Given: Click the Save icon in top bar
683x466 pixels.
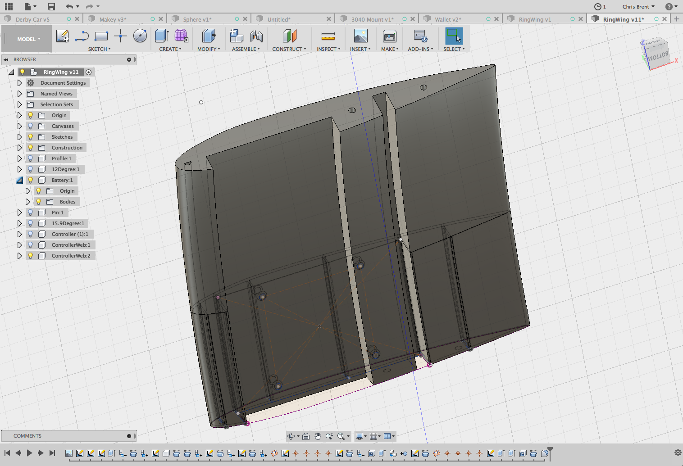Looking at the screenshot, I should pos(51,7).
